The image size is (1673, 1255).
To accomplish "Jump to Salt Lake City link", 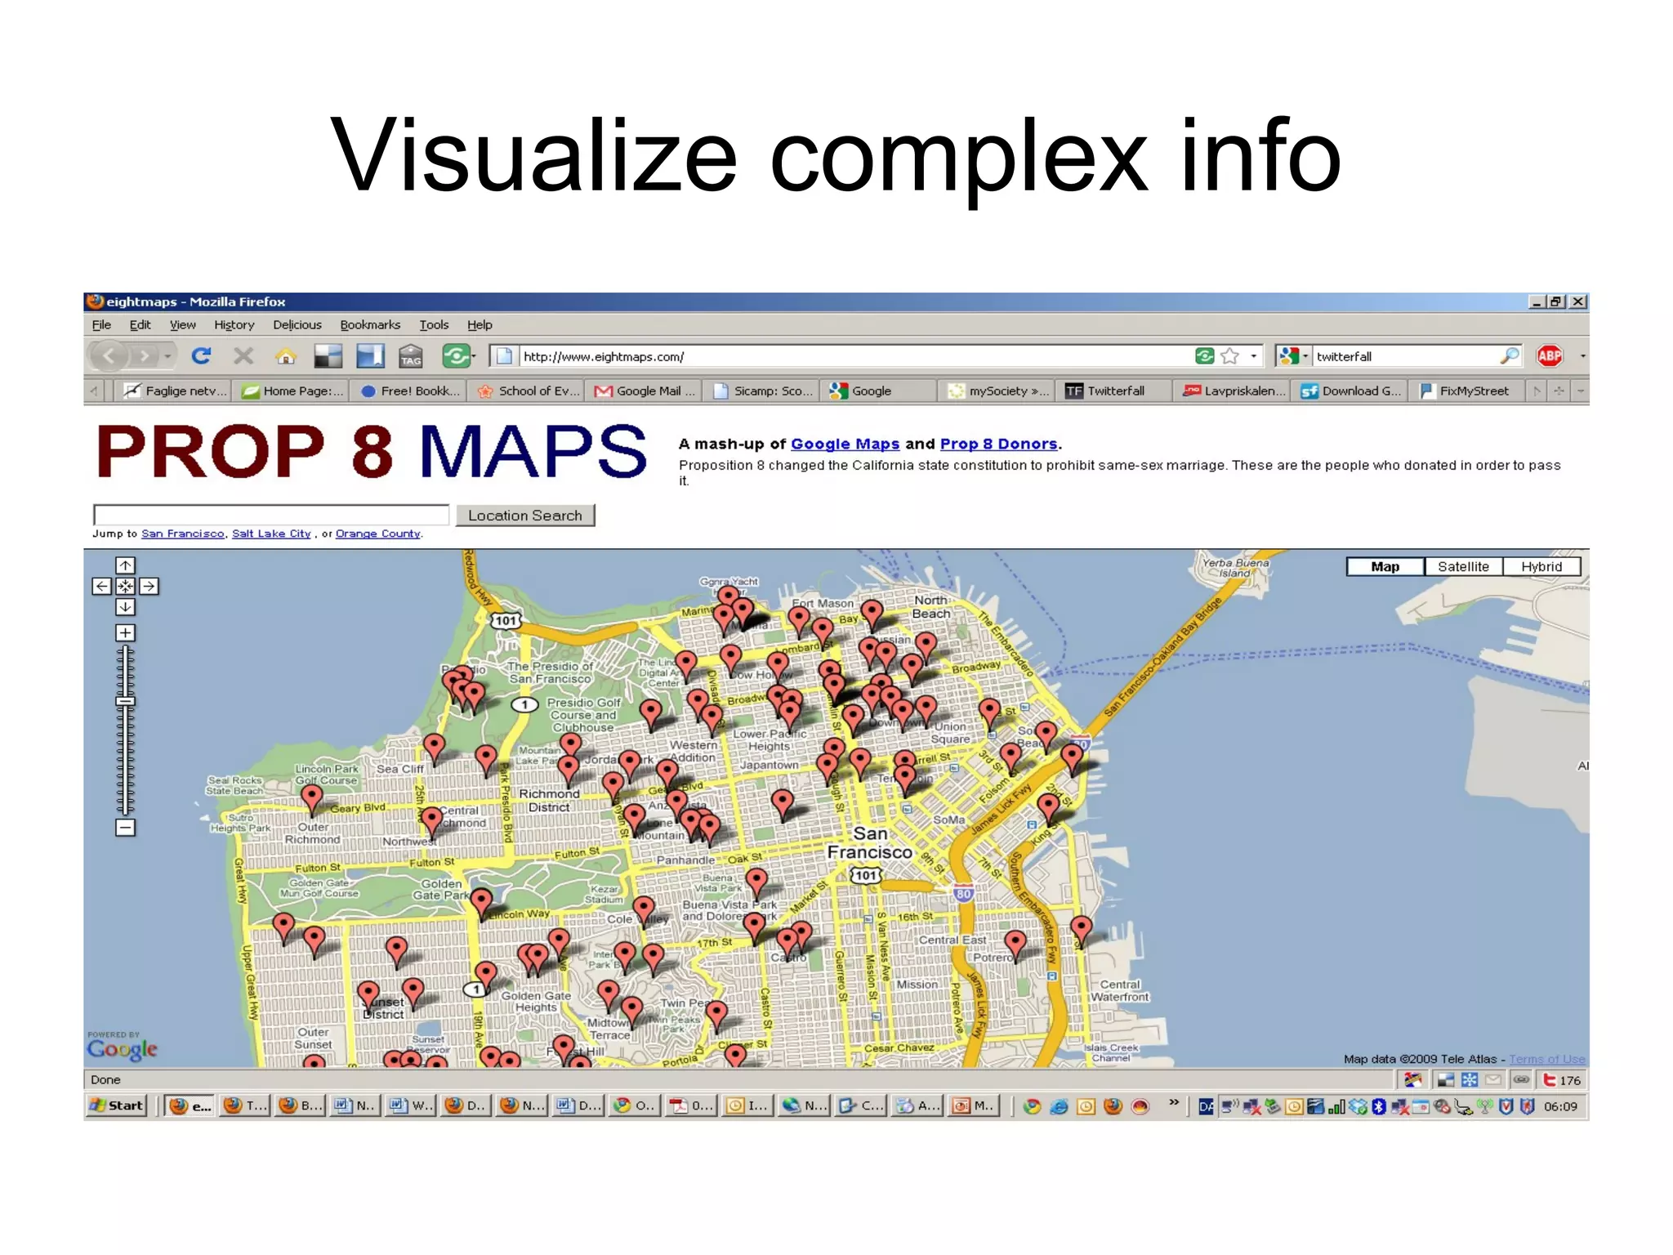I will coord(271,534).
